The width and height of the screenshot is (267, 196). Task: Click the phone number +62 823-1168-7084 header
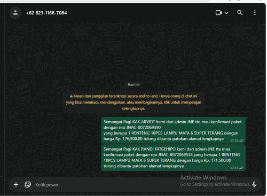pos(46,13)
